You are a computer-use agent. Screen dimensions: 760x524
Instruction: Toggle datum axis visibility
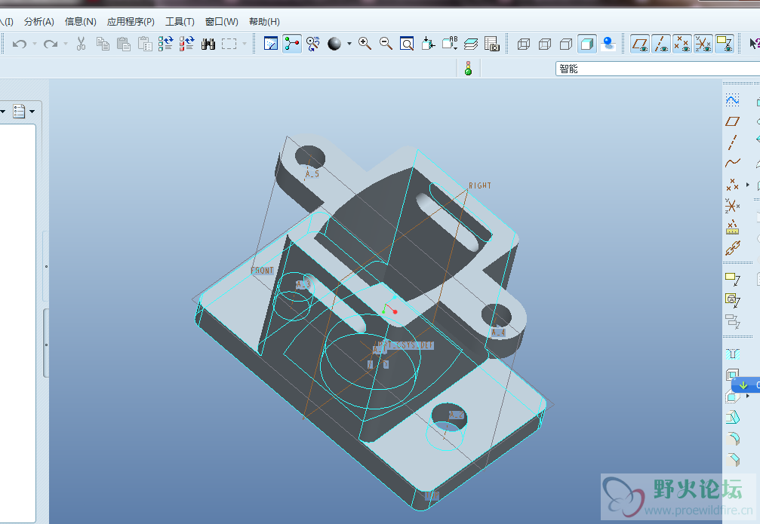tap(661, 44)
